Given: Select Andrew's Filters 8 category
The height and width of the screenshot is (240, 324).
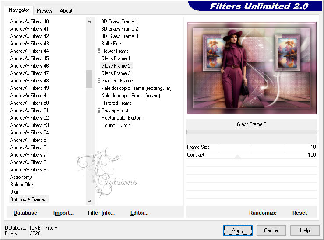Looking at the screenshot, I should coord(28,162).
